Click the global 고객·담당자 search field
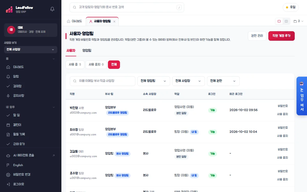This screenshot has width=307, height=192. [127, 7]
